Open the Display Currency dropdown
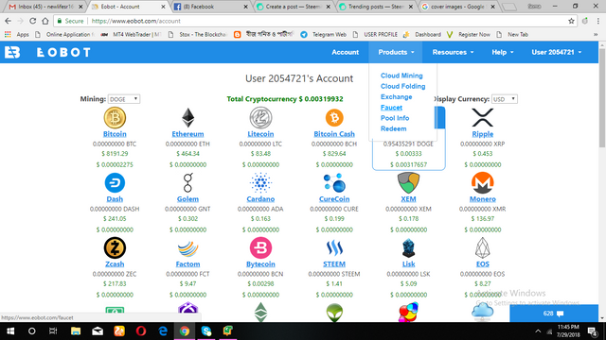This screenshot has height=340, width=606. tap(505, 99)
